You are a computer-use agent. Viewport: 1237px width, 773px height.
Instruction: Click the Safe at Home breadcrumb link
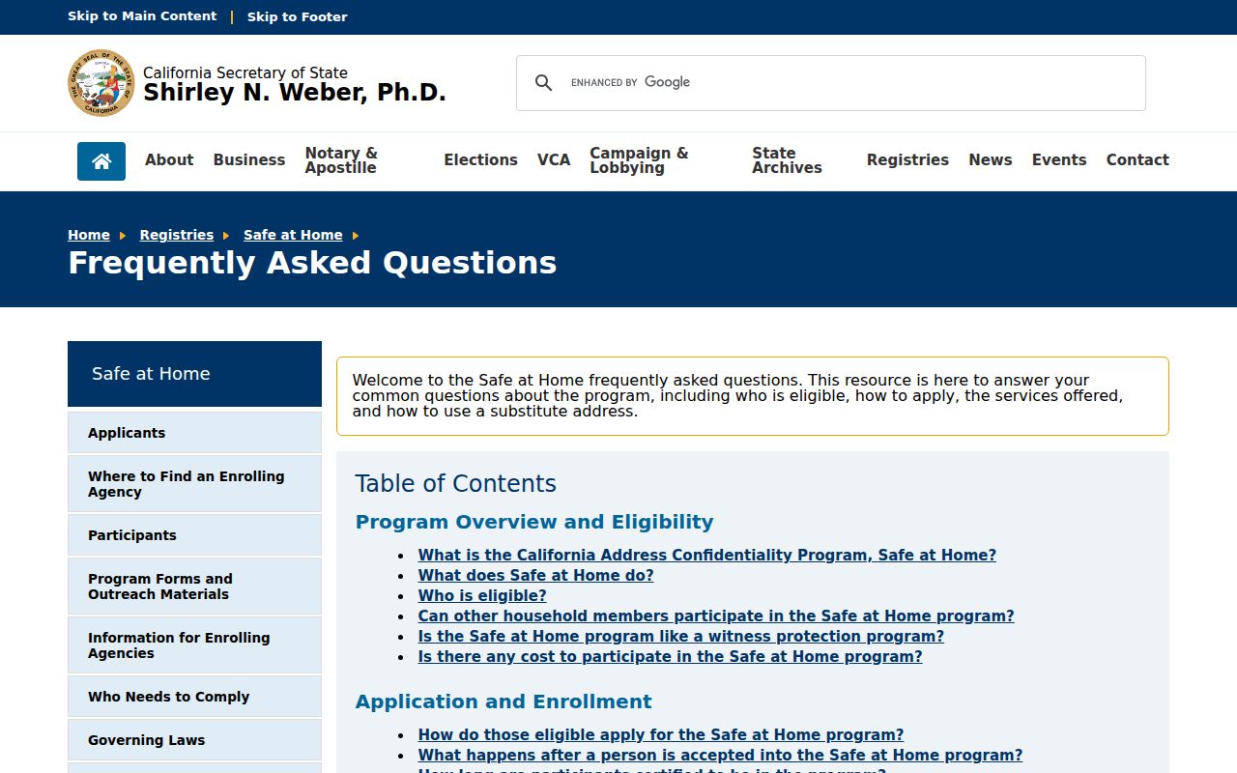(x=293, y=235)
